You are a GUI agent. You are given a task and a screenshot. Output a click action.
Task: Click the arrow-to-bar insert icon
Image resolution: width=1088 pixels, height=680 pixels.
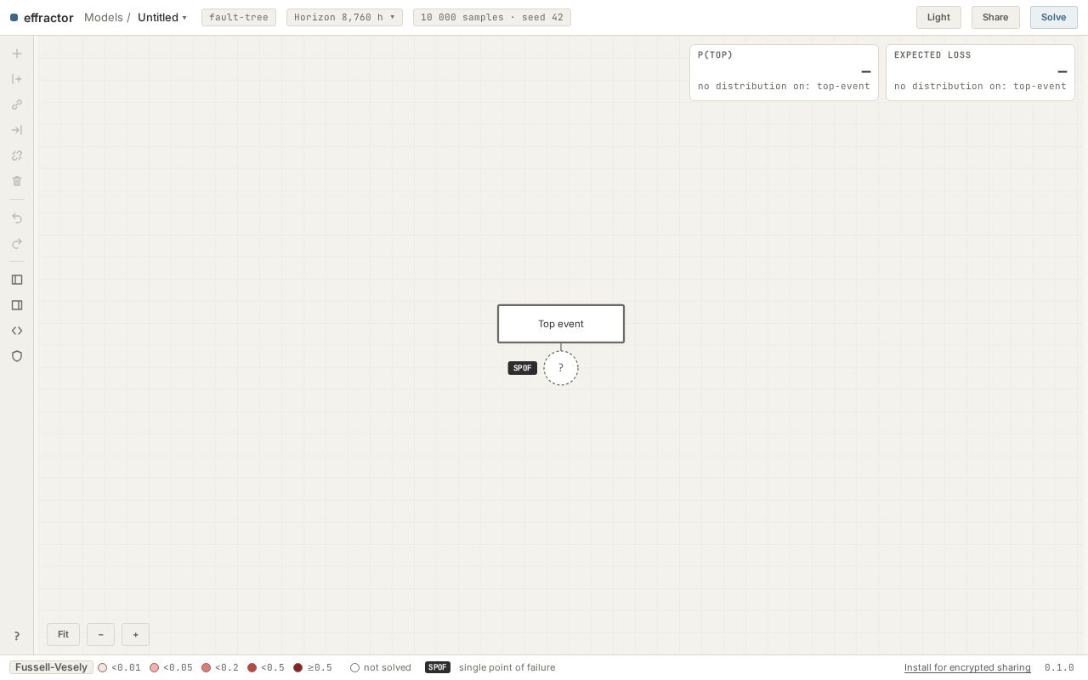pos(16,130)
